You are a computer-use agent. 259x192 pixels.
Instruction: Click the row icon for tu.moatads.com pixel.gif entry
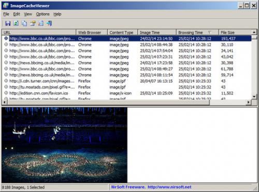click(x=6, y=87)
